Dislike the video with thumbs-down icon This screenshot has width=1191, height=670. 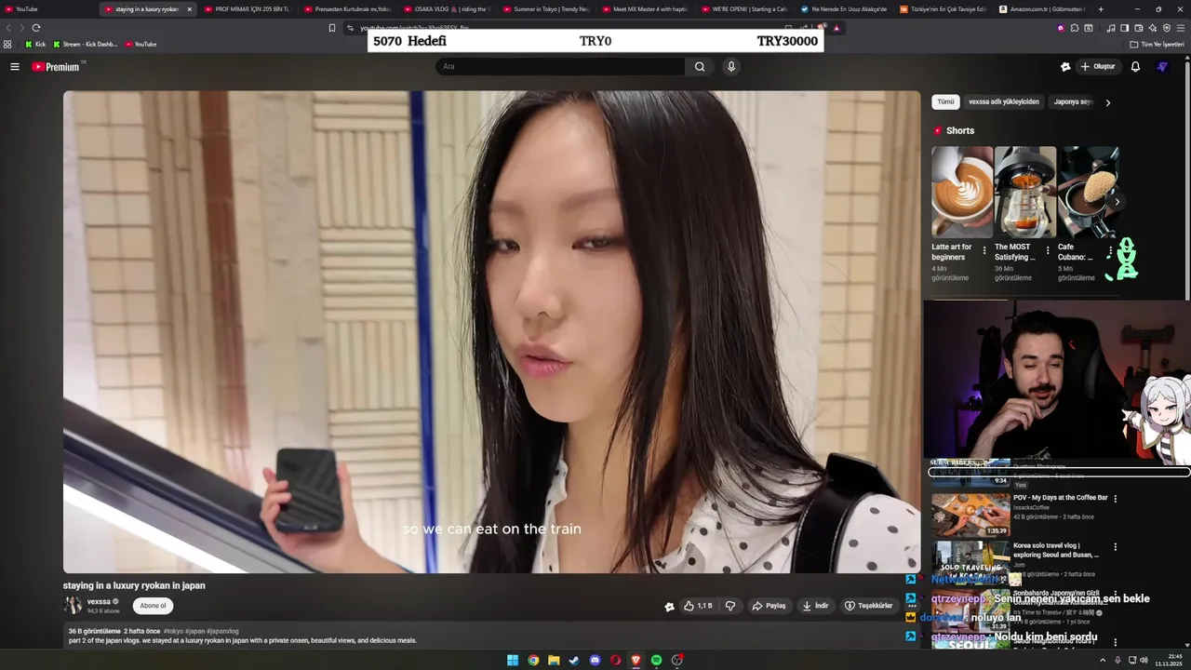pyautogui.click(x=730, y=606)
